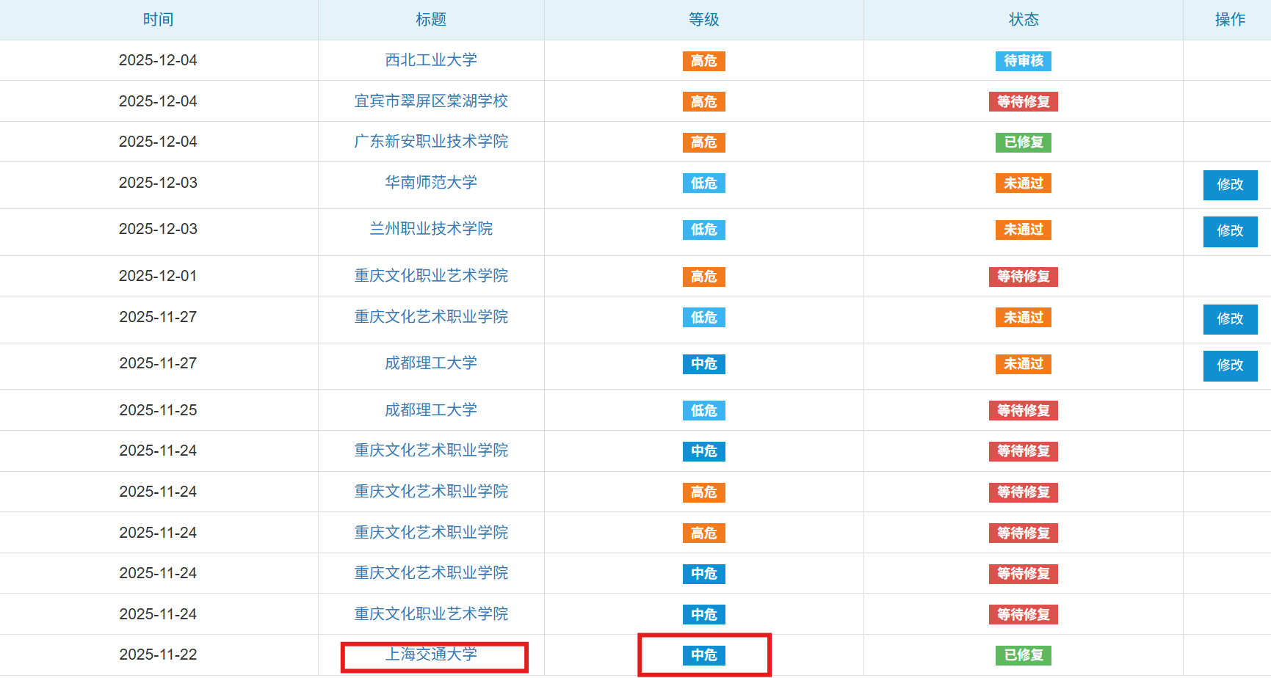Screen dimensions: 1271x678
Task: Click the 广东新安职业技术学院 link
Action: (431, 142)
